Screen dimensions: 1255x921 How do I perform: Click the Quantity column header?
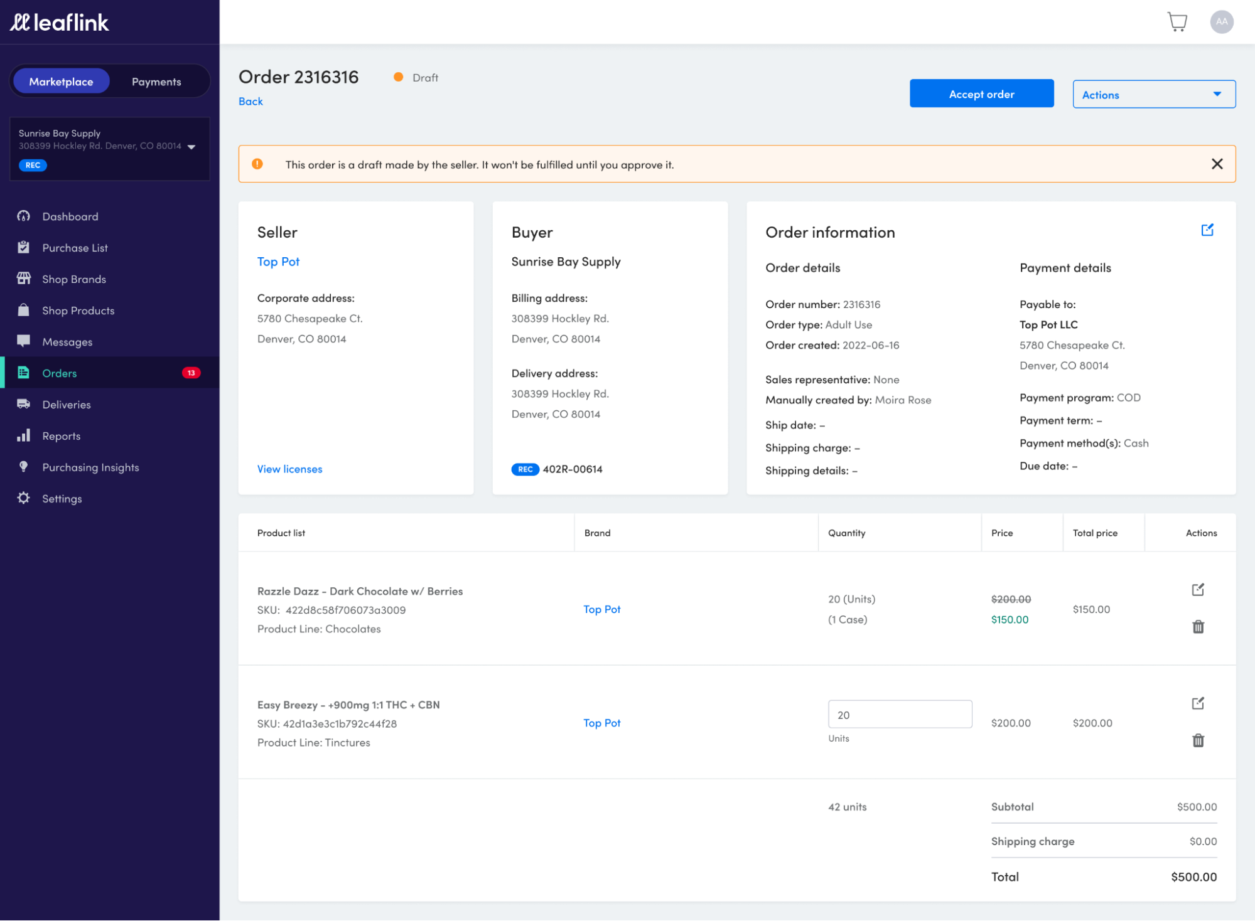coord(846,533)
